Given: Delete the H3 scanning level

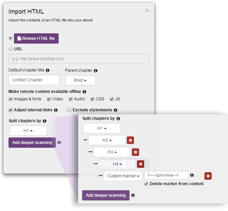Looking at the screenshot, I should pos(135,152).
